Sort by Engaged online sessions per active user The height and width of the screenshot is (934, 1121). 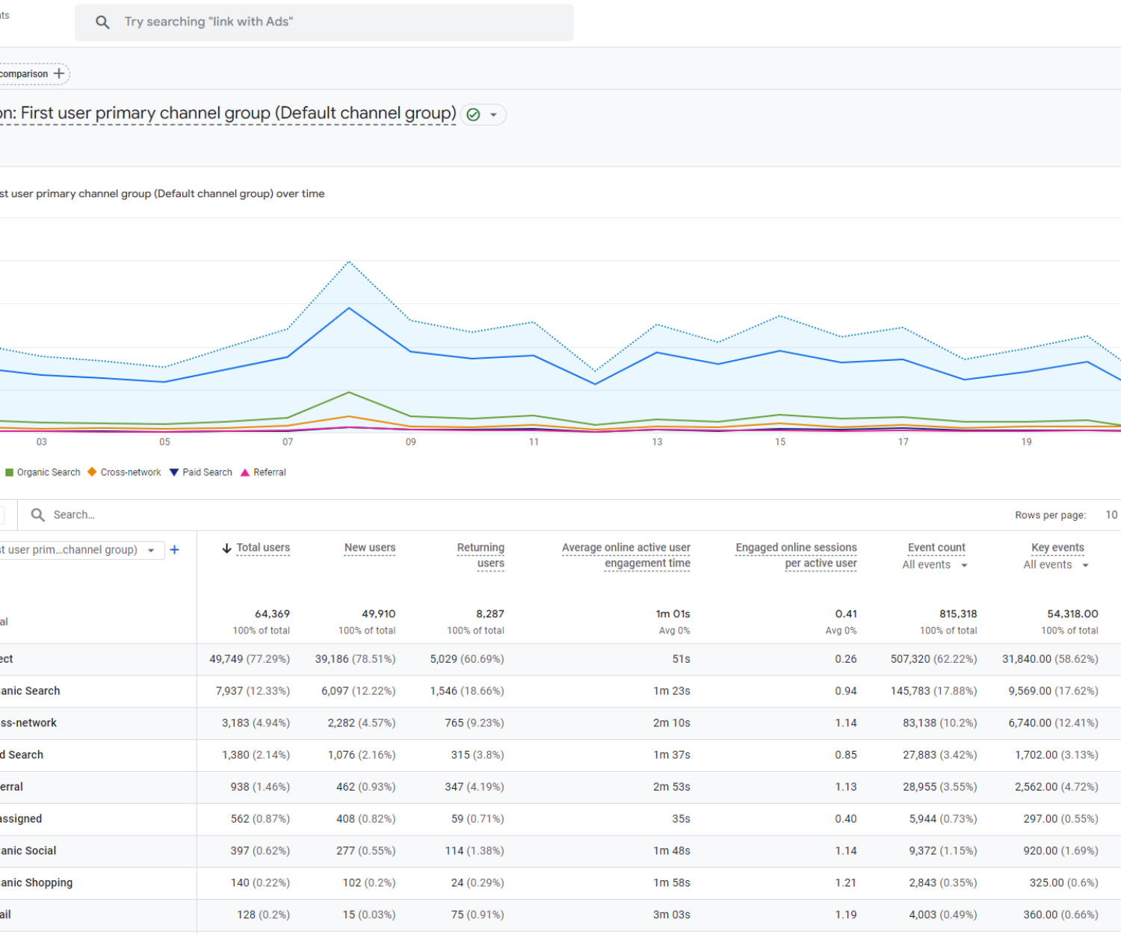796,555
